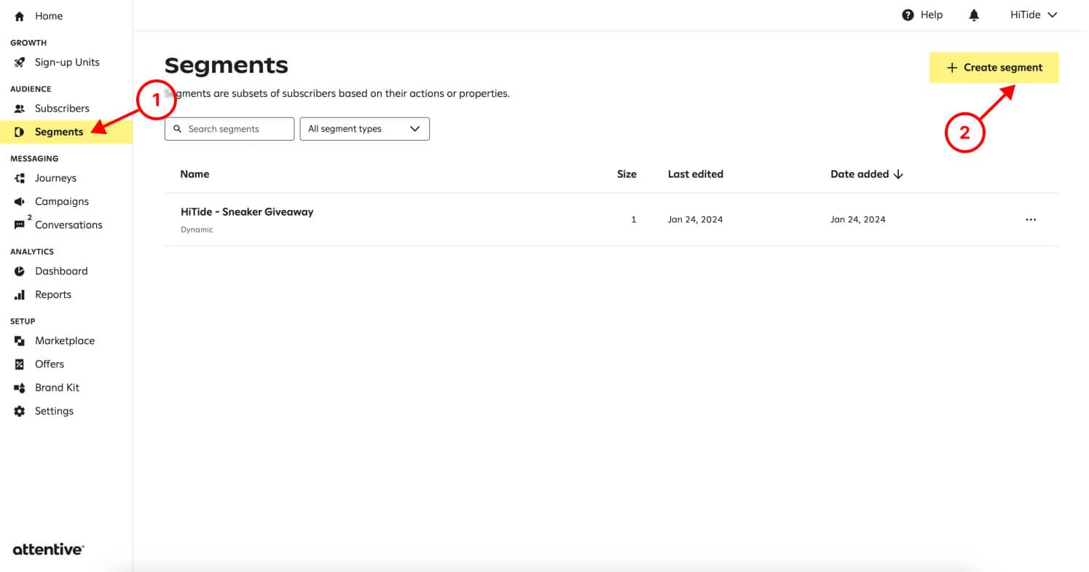
Task: Open the HiTide account dropdown
Action: point(1033,15)
